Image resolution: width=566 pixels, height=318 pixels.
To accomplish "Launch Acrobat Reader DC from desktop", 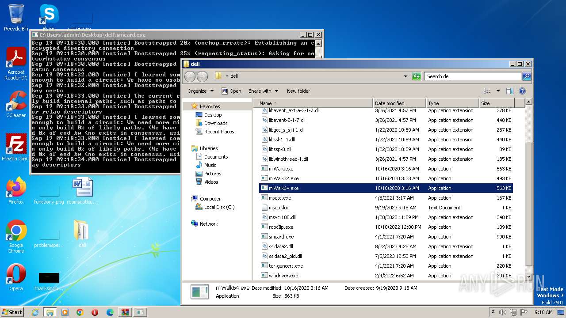I will pyautogui.click(x=16, y=64).
